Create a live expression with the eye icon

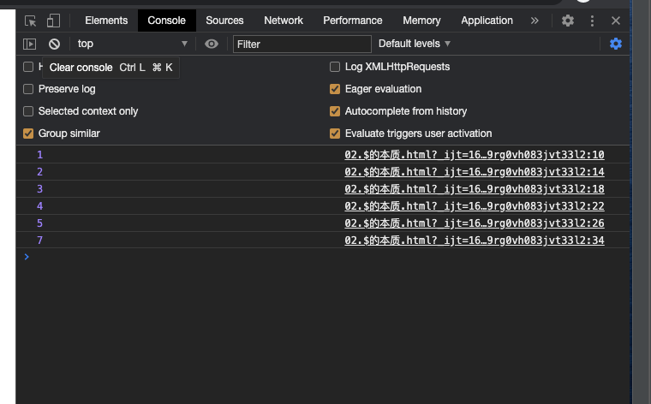[212, 44]
